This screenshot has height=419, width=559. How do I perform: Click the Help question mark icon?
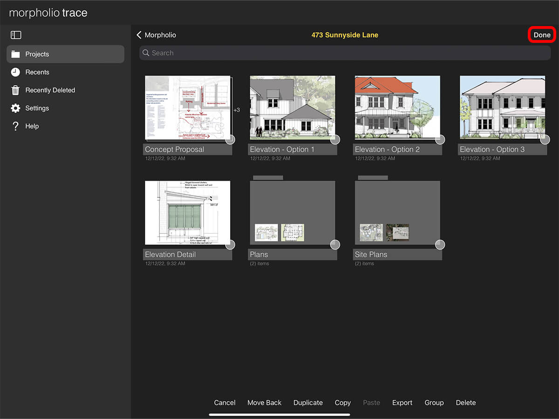16,126
